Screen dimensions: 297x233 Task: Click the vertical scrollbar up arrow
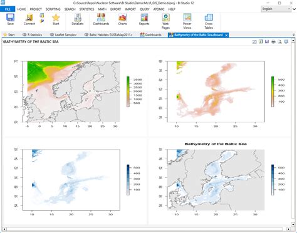(x=293, y=41)
